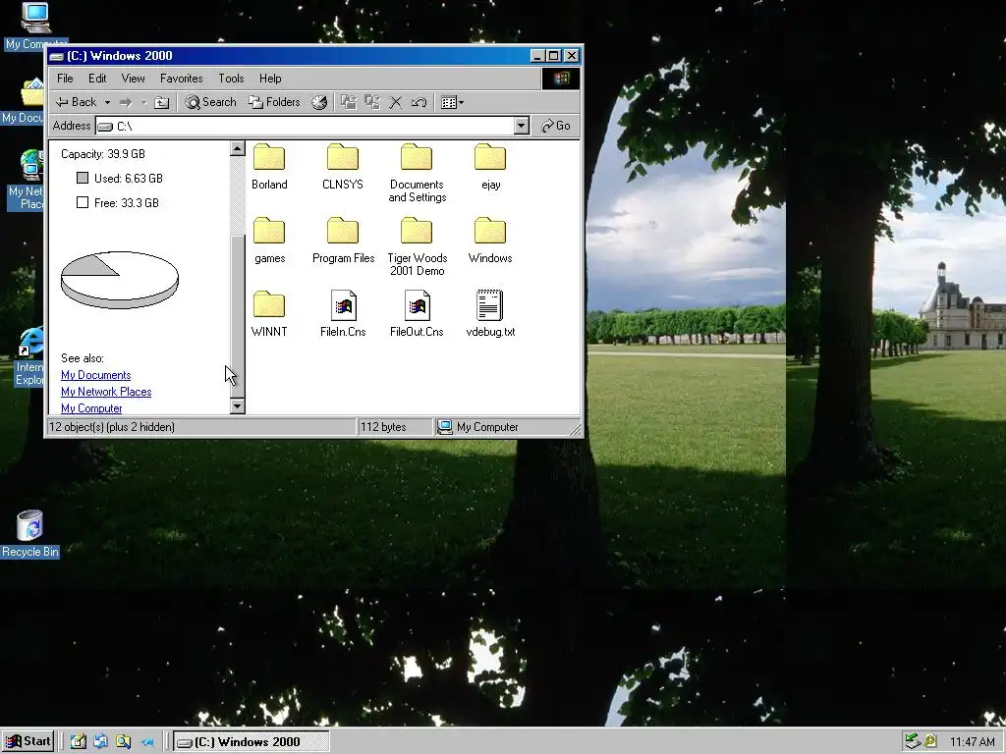1006x754 pixels.
Task: Click the Windows flag logo throbber
Action: (x=561, y=79)
